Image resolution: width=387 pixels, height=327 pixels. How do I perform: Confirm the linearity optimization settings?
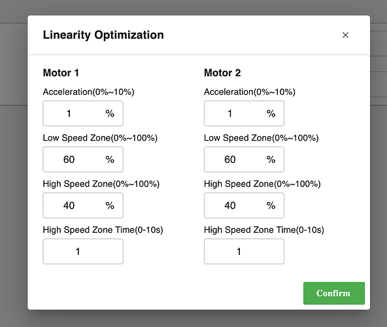[334, 293]
